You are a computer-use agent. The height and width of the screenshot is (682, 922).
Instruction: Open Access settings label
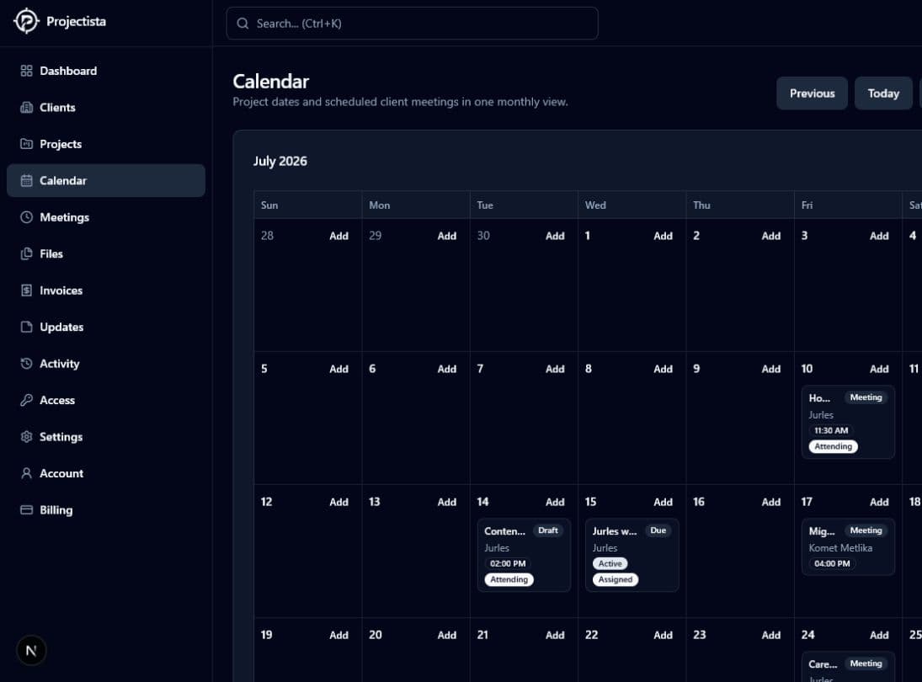click(x=57, y=400)
